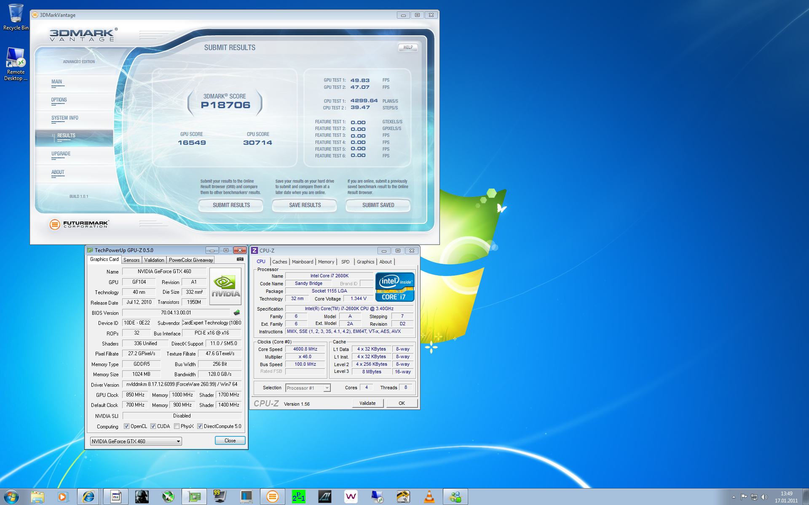The height and width of the screenshot is (505, 809).
Task: Click the Show Desktop strip at taskbar end
Action: coord(806,497)
